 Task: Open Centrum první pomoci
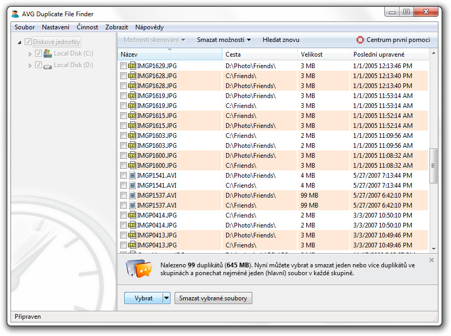[x=393, y=40]
